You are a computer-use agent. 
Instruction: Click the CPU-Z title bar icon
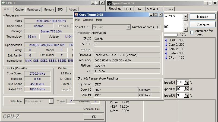[x=4, y=3]
